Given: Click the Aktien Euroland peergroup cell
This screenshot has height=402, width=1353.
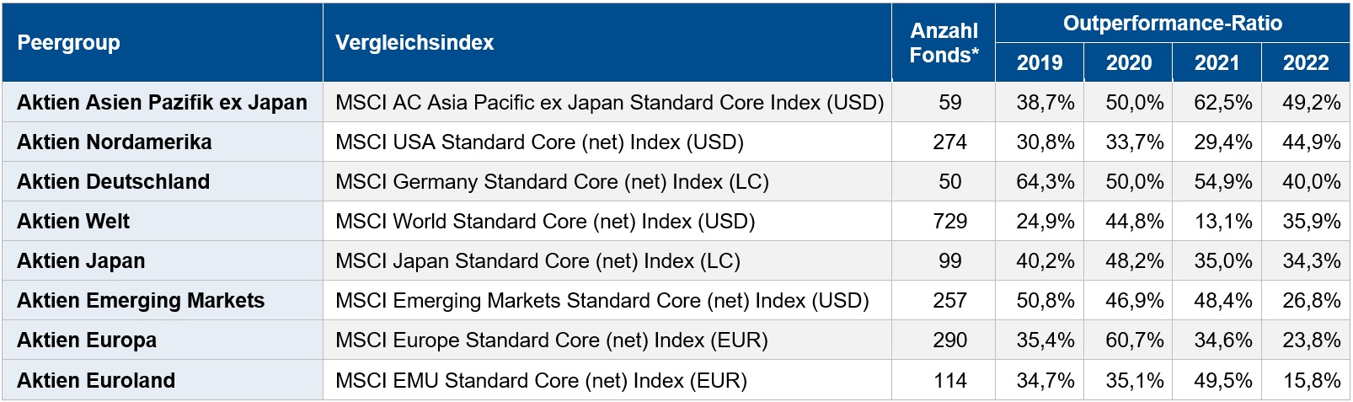Looking at the screenshot, I should point(96,381).
